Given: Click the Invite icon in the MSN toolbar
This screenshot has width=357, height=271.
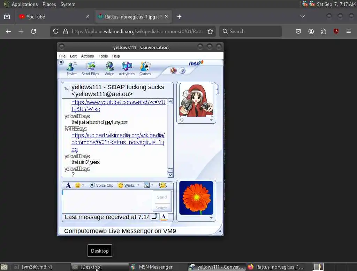Looking at the screenshot, I should pos(72,69).
